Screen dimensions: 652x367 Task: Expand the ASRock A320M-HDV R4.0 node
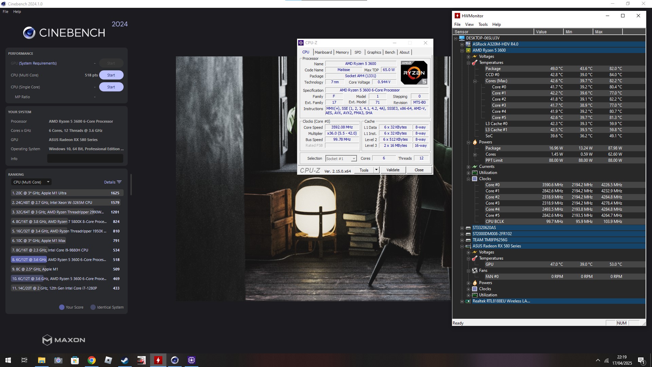pos(462,45)
